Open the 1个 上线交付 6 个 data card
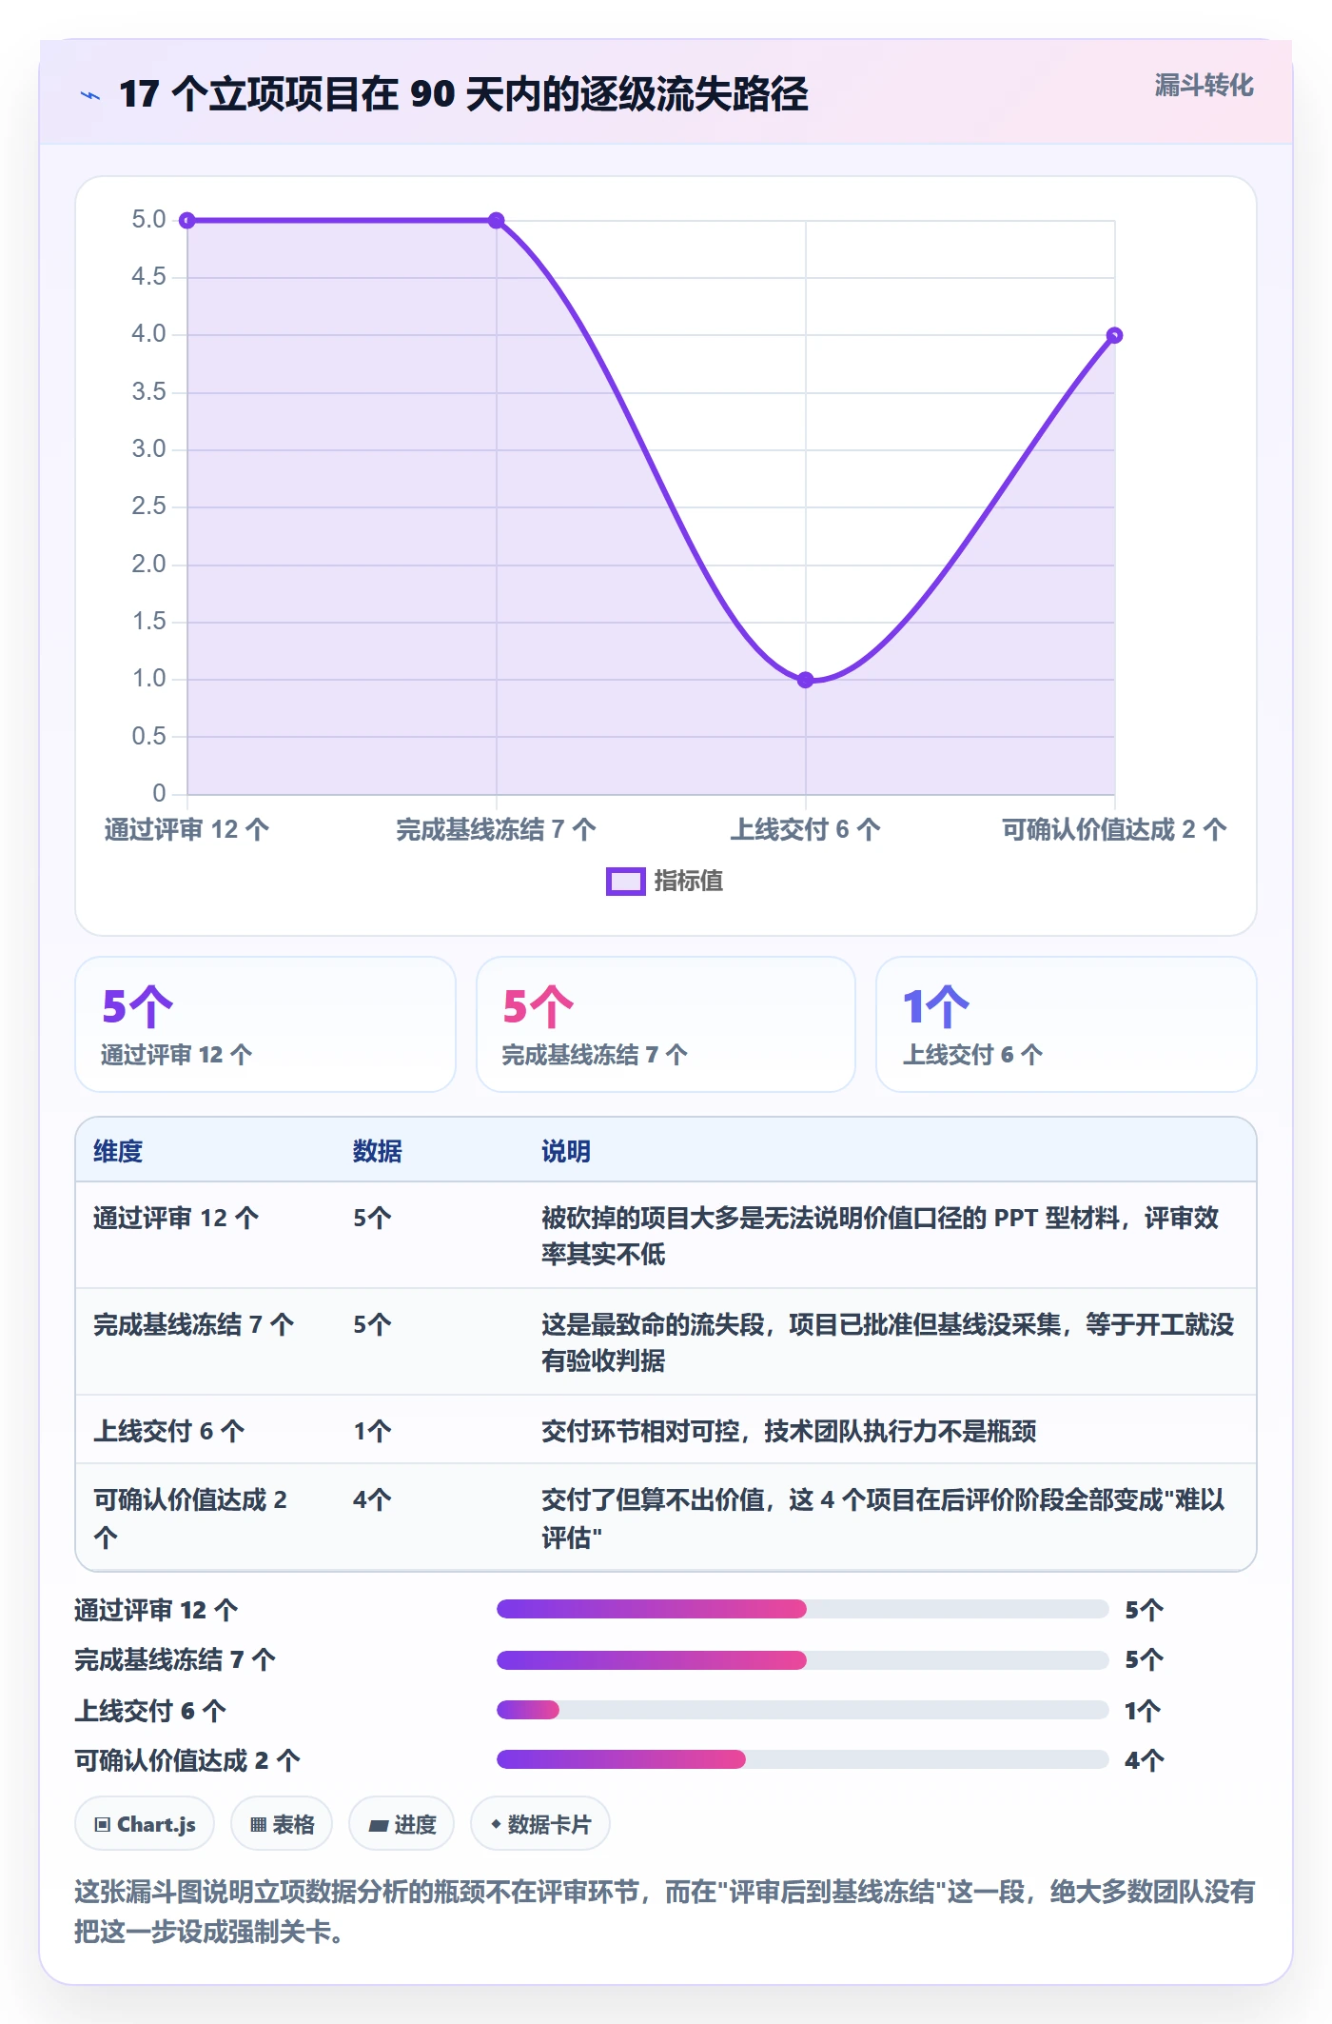This screenshot has width=1332, height=2024. point(1067,1024)
